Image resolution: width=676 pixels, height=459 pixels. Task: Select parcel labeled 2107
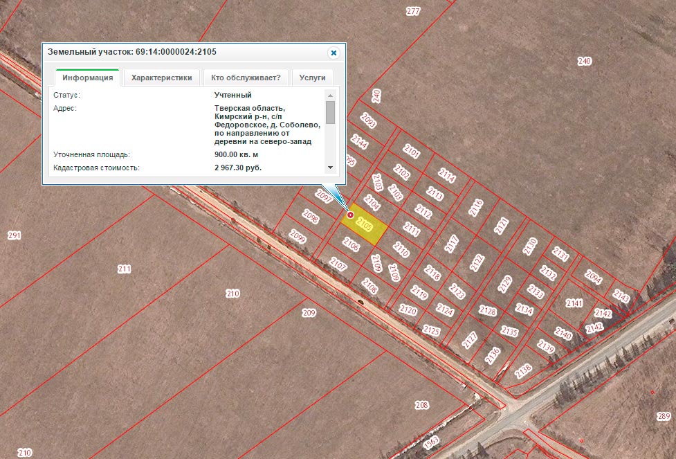click(x=338, y=264)
